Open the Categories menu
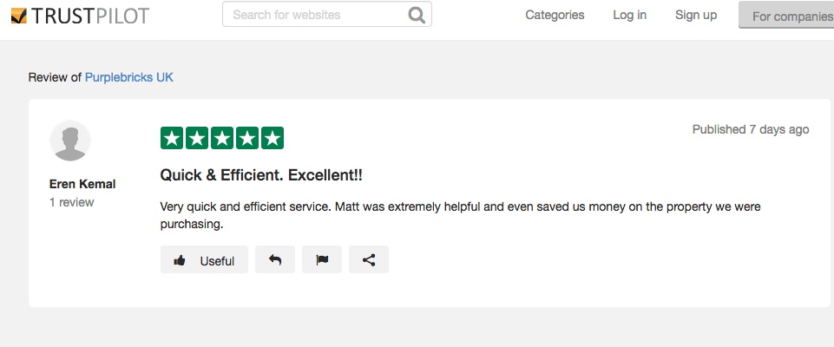The width and height of the screenshot is (834, 347). 555,15
